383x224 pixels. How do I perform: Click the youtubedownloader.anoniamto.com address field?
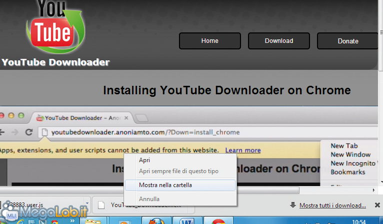tap(208, 132)
